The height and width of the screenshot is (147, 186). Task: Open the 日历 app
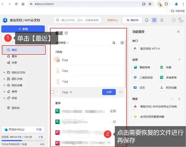click(139, 88)
